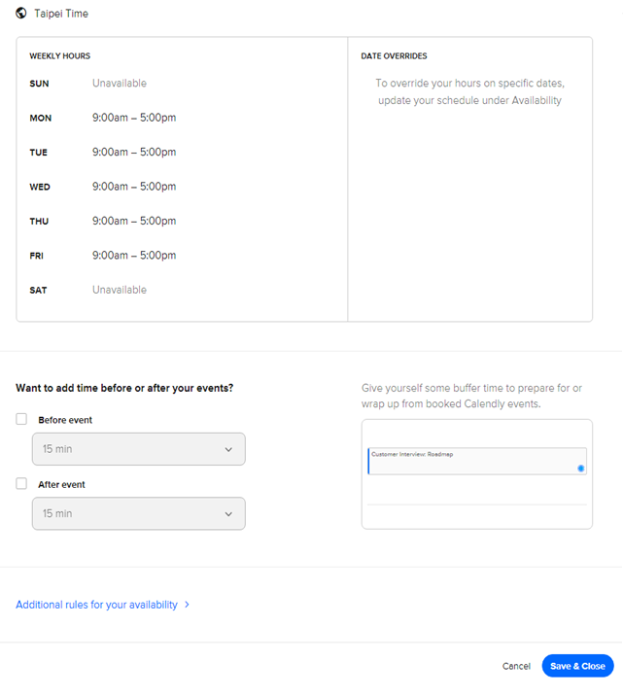The height and width of the screenshot is (696, 623).
Task: Click Monday's 9:00am – 5:00pm hours
Action: [134, 118]
